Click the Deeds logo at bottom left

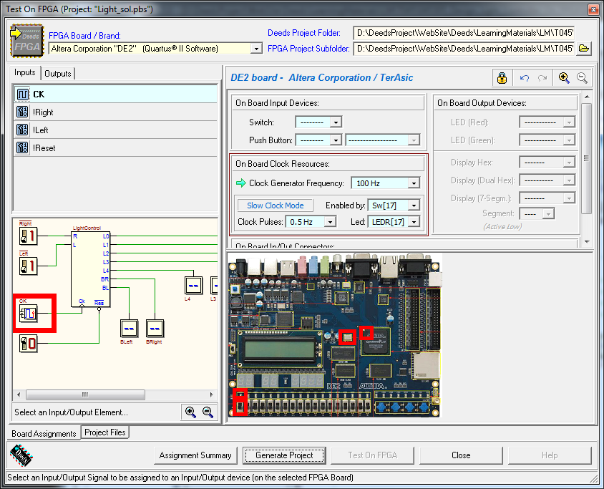(21, 455)
